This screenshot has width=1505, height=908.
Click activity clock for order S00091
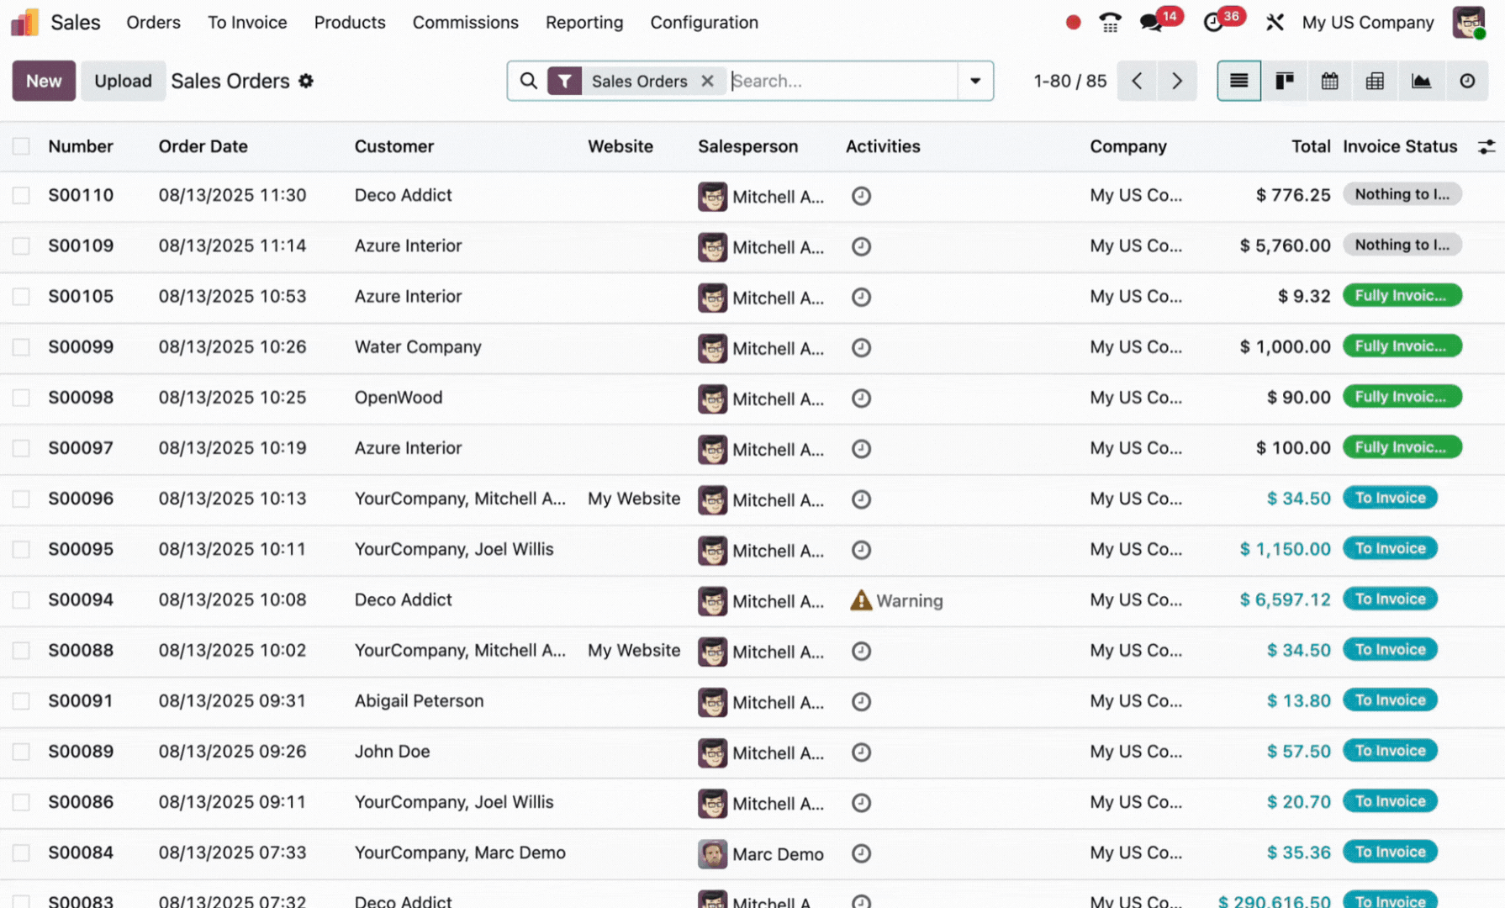[861, 701]
